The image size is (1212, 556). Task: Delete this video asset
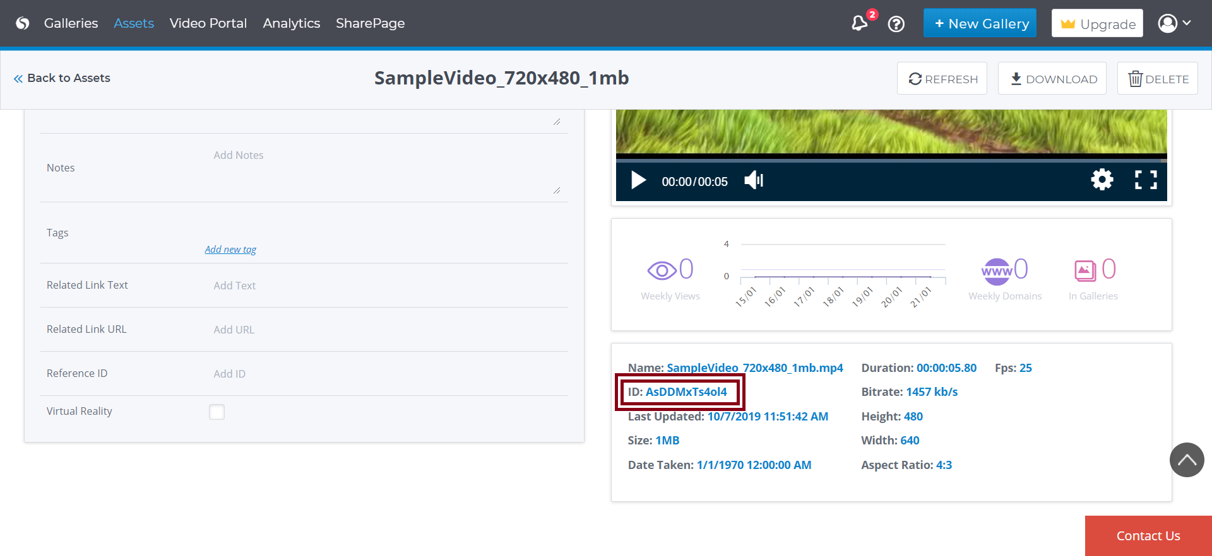tap(1158, 79)
